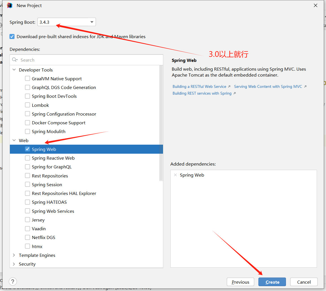
Task: Open the Spring Boot version dropdown
Action: tap(67, 22)
